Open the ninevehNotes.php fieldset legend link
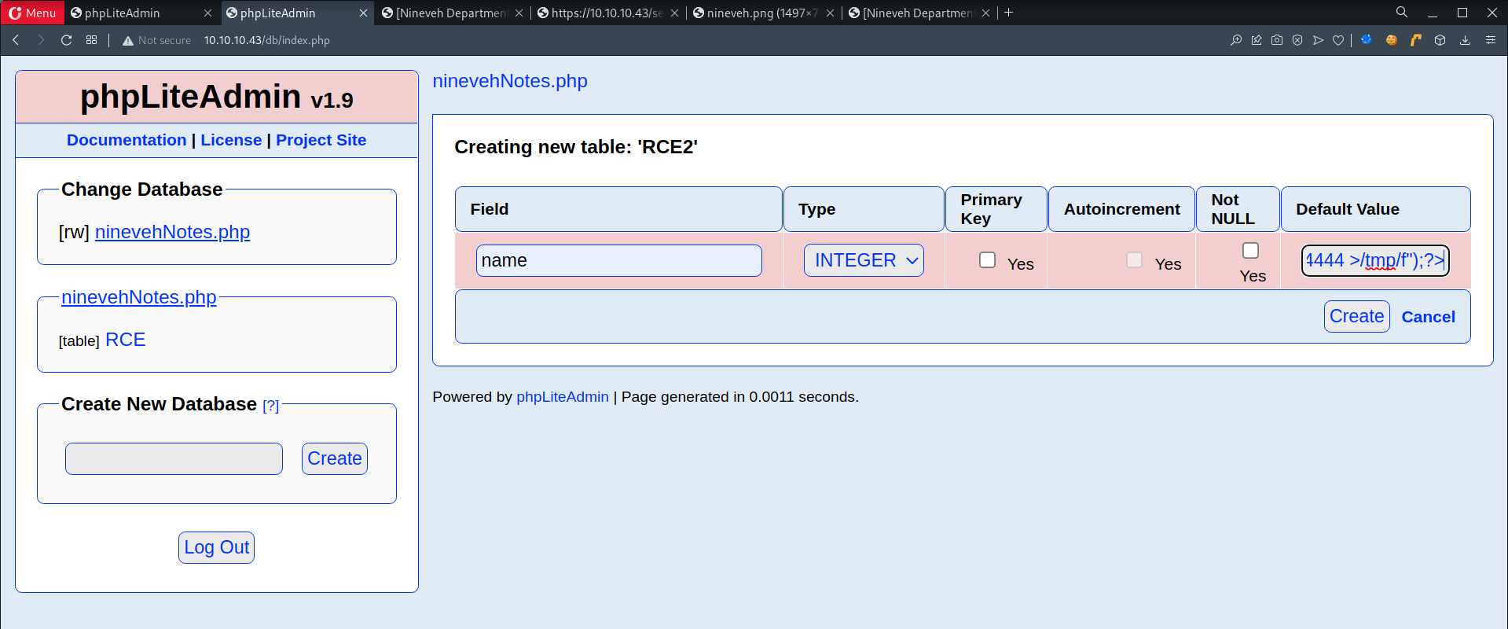Image resolution: width=1508 pixels, height=629 pixels. point(138,297)
